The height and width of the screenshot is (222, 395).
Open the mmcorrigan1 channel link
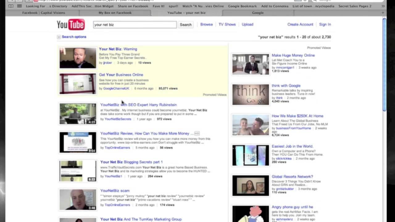[285, 68]
